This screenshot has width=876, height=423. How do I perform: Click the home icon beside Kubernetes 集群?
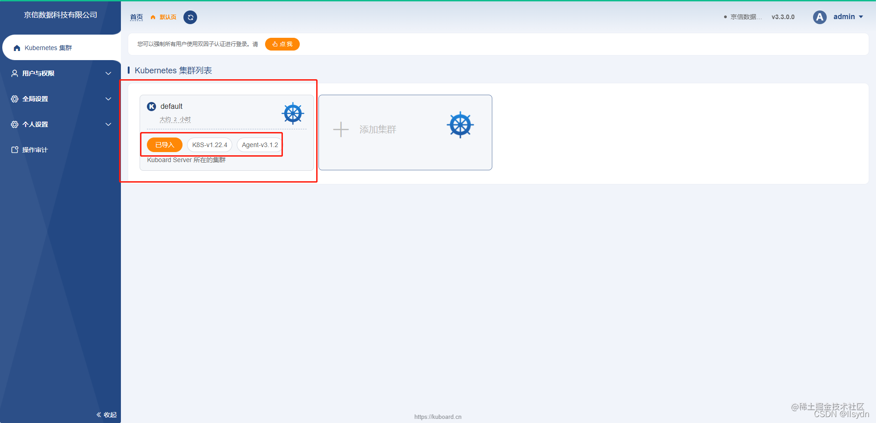point(17,48)
